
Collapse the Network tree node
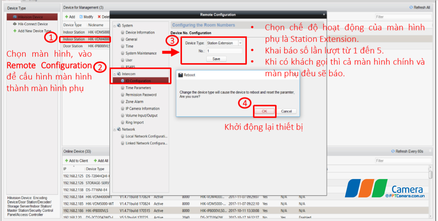tap(115, 129)
